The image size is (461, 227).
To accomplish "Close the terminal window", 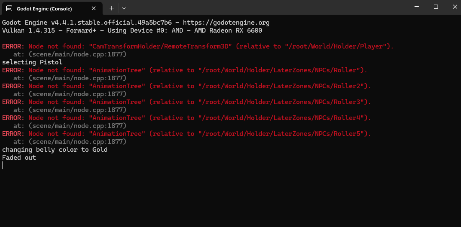I will pyautogui.click(x=455, y=7).
